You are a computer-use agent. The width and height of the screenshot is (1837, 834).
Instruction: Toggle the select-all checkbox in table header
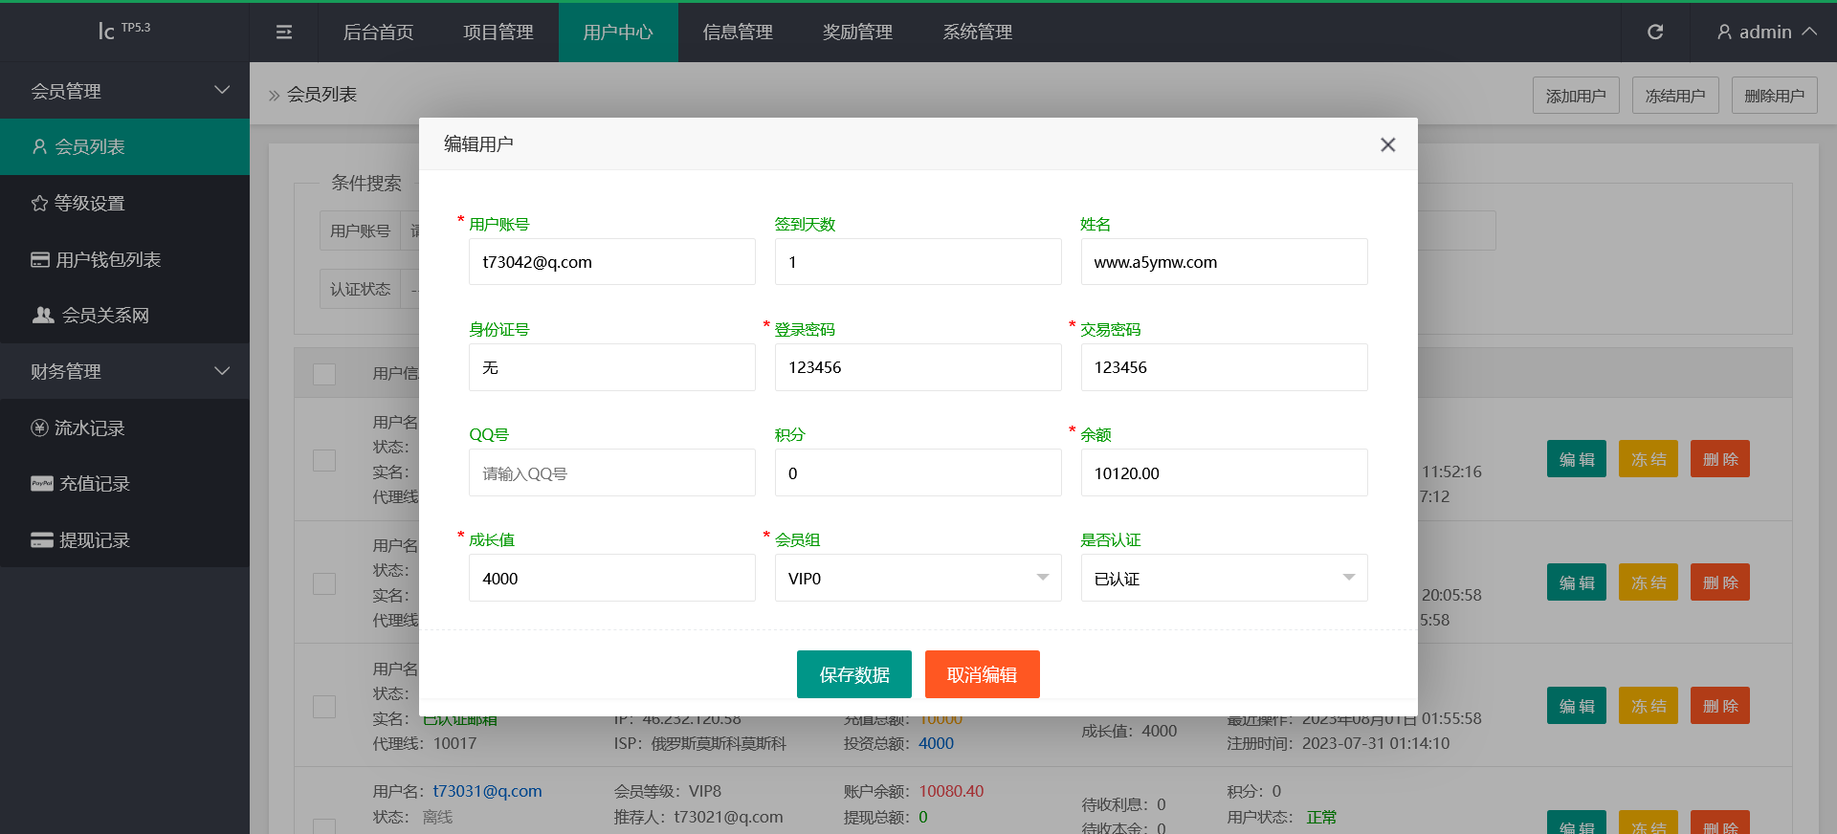coord(324,374)
